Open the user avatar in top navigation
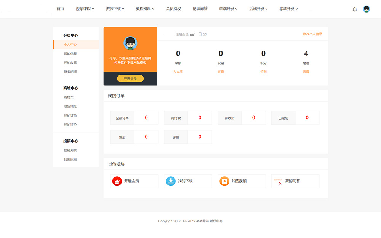This screenshot has width=381, height=238. click(367, 9)
